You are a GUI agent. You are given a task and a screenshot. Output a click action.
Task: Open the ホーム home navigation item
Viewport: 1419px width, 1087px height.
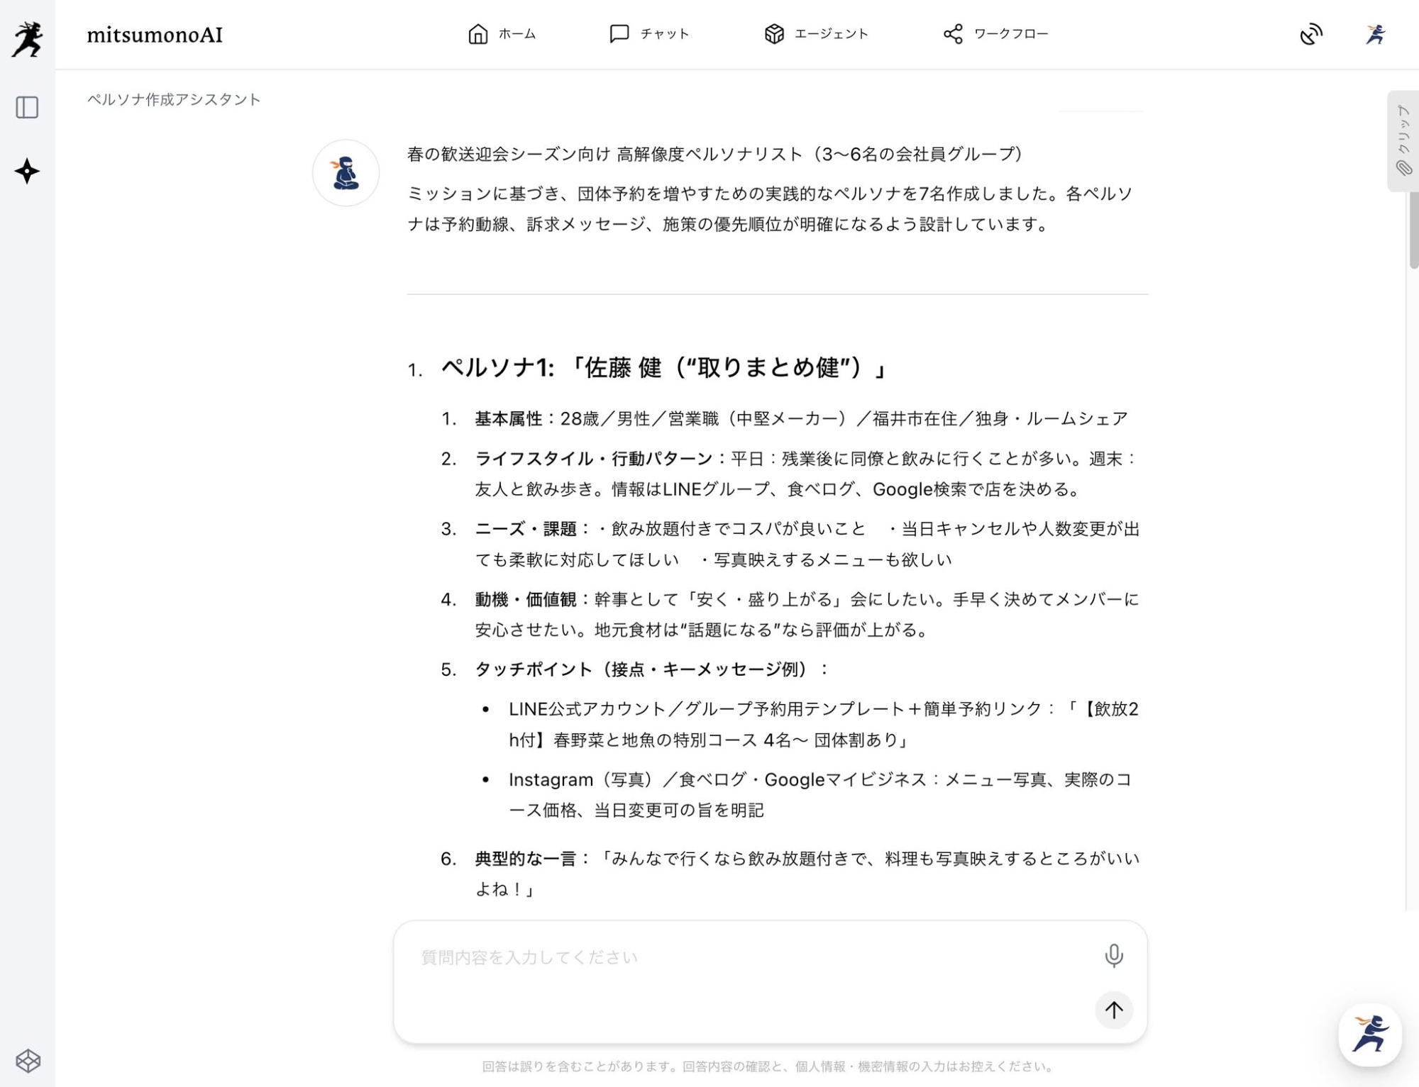pyautogui.click(x=502, y=34)
